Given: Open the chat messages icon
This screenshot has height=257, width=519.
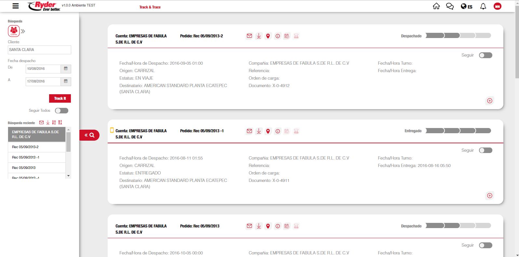Looking at the screenshot, I should 450,6.
